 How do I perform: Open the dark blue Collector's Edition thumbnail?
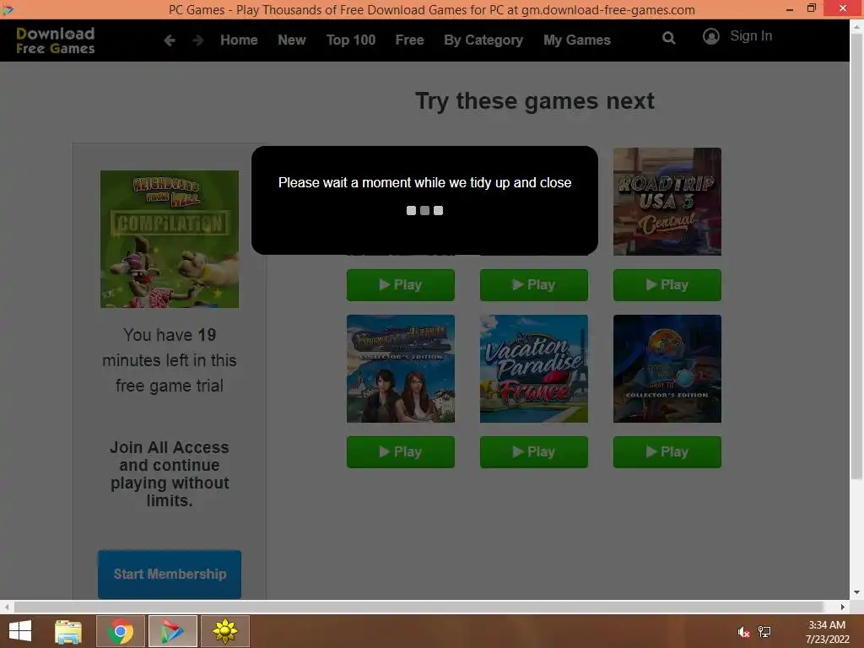pos(667,369)
